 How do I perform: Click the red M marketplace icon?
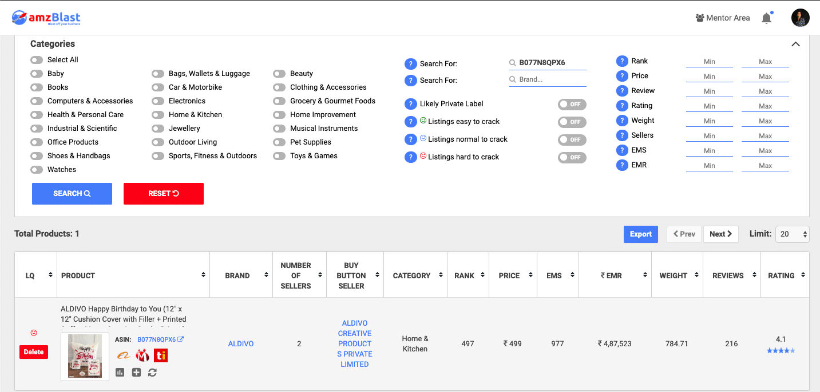[142, 355]
